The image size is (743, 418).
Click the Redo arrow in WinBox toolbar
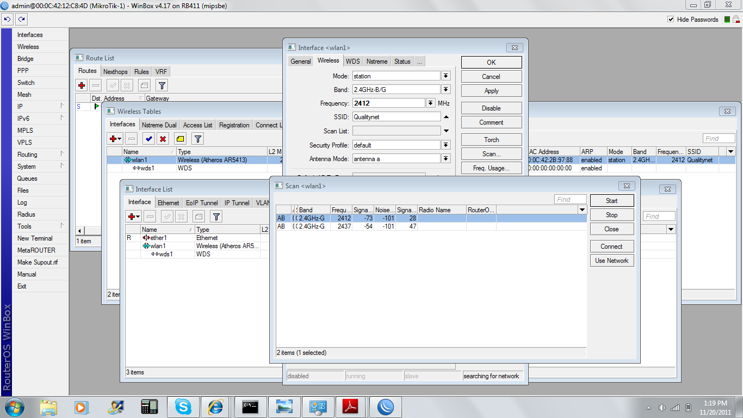(x=21, y=19)
